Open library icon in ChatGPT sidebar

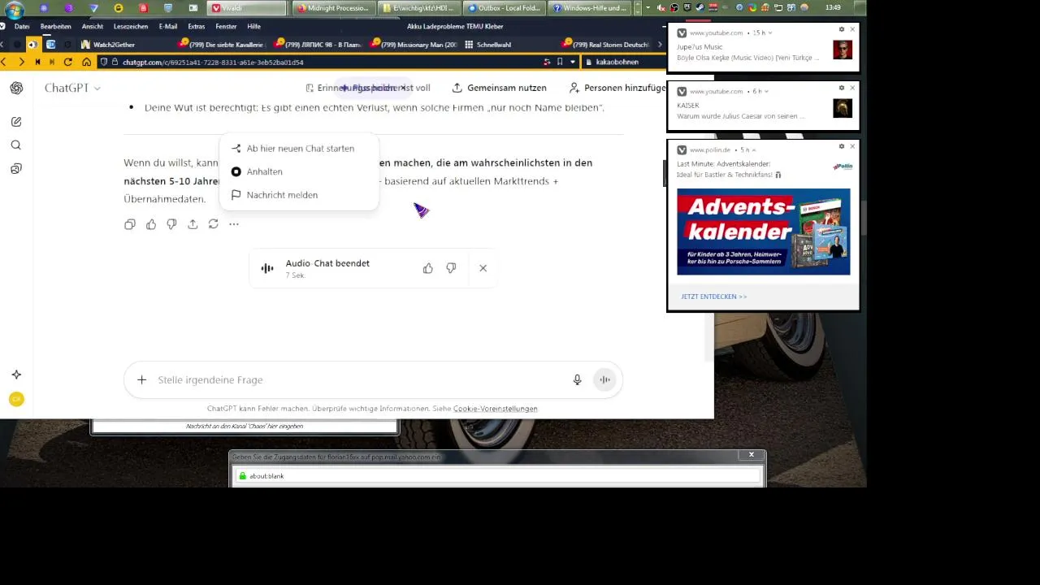click(x=16, y=169)
